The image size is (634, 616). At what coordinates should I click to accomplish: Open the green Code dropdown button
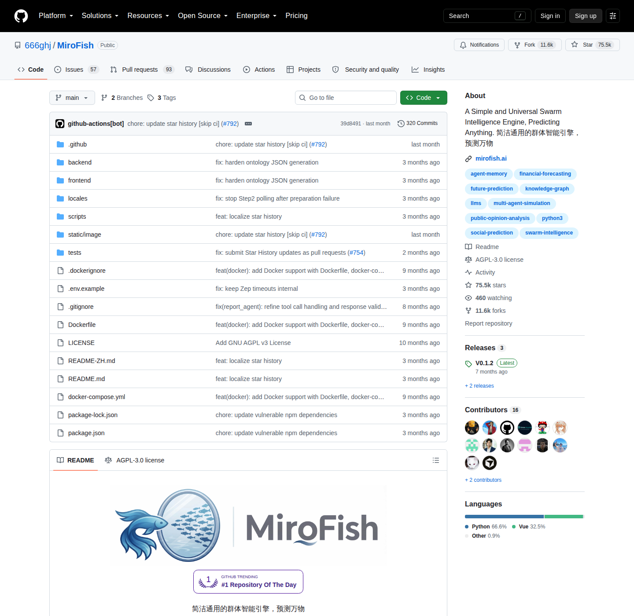pos(424,98)
